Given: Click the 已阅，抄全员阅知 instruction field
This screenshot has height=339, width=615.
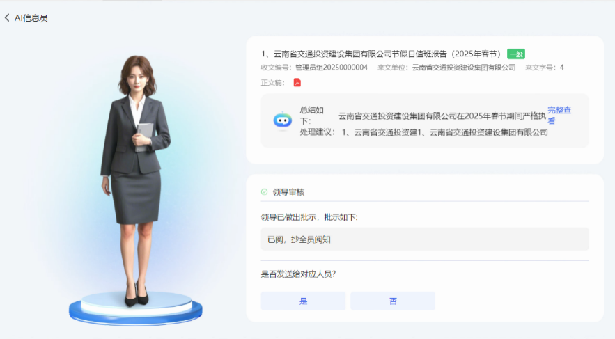Looking at the screenshot, I should (x=425, y=239).
